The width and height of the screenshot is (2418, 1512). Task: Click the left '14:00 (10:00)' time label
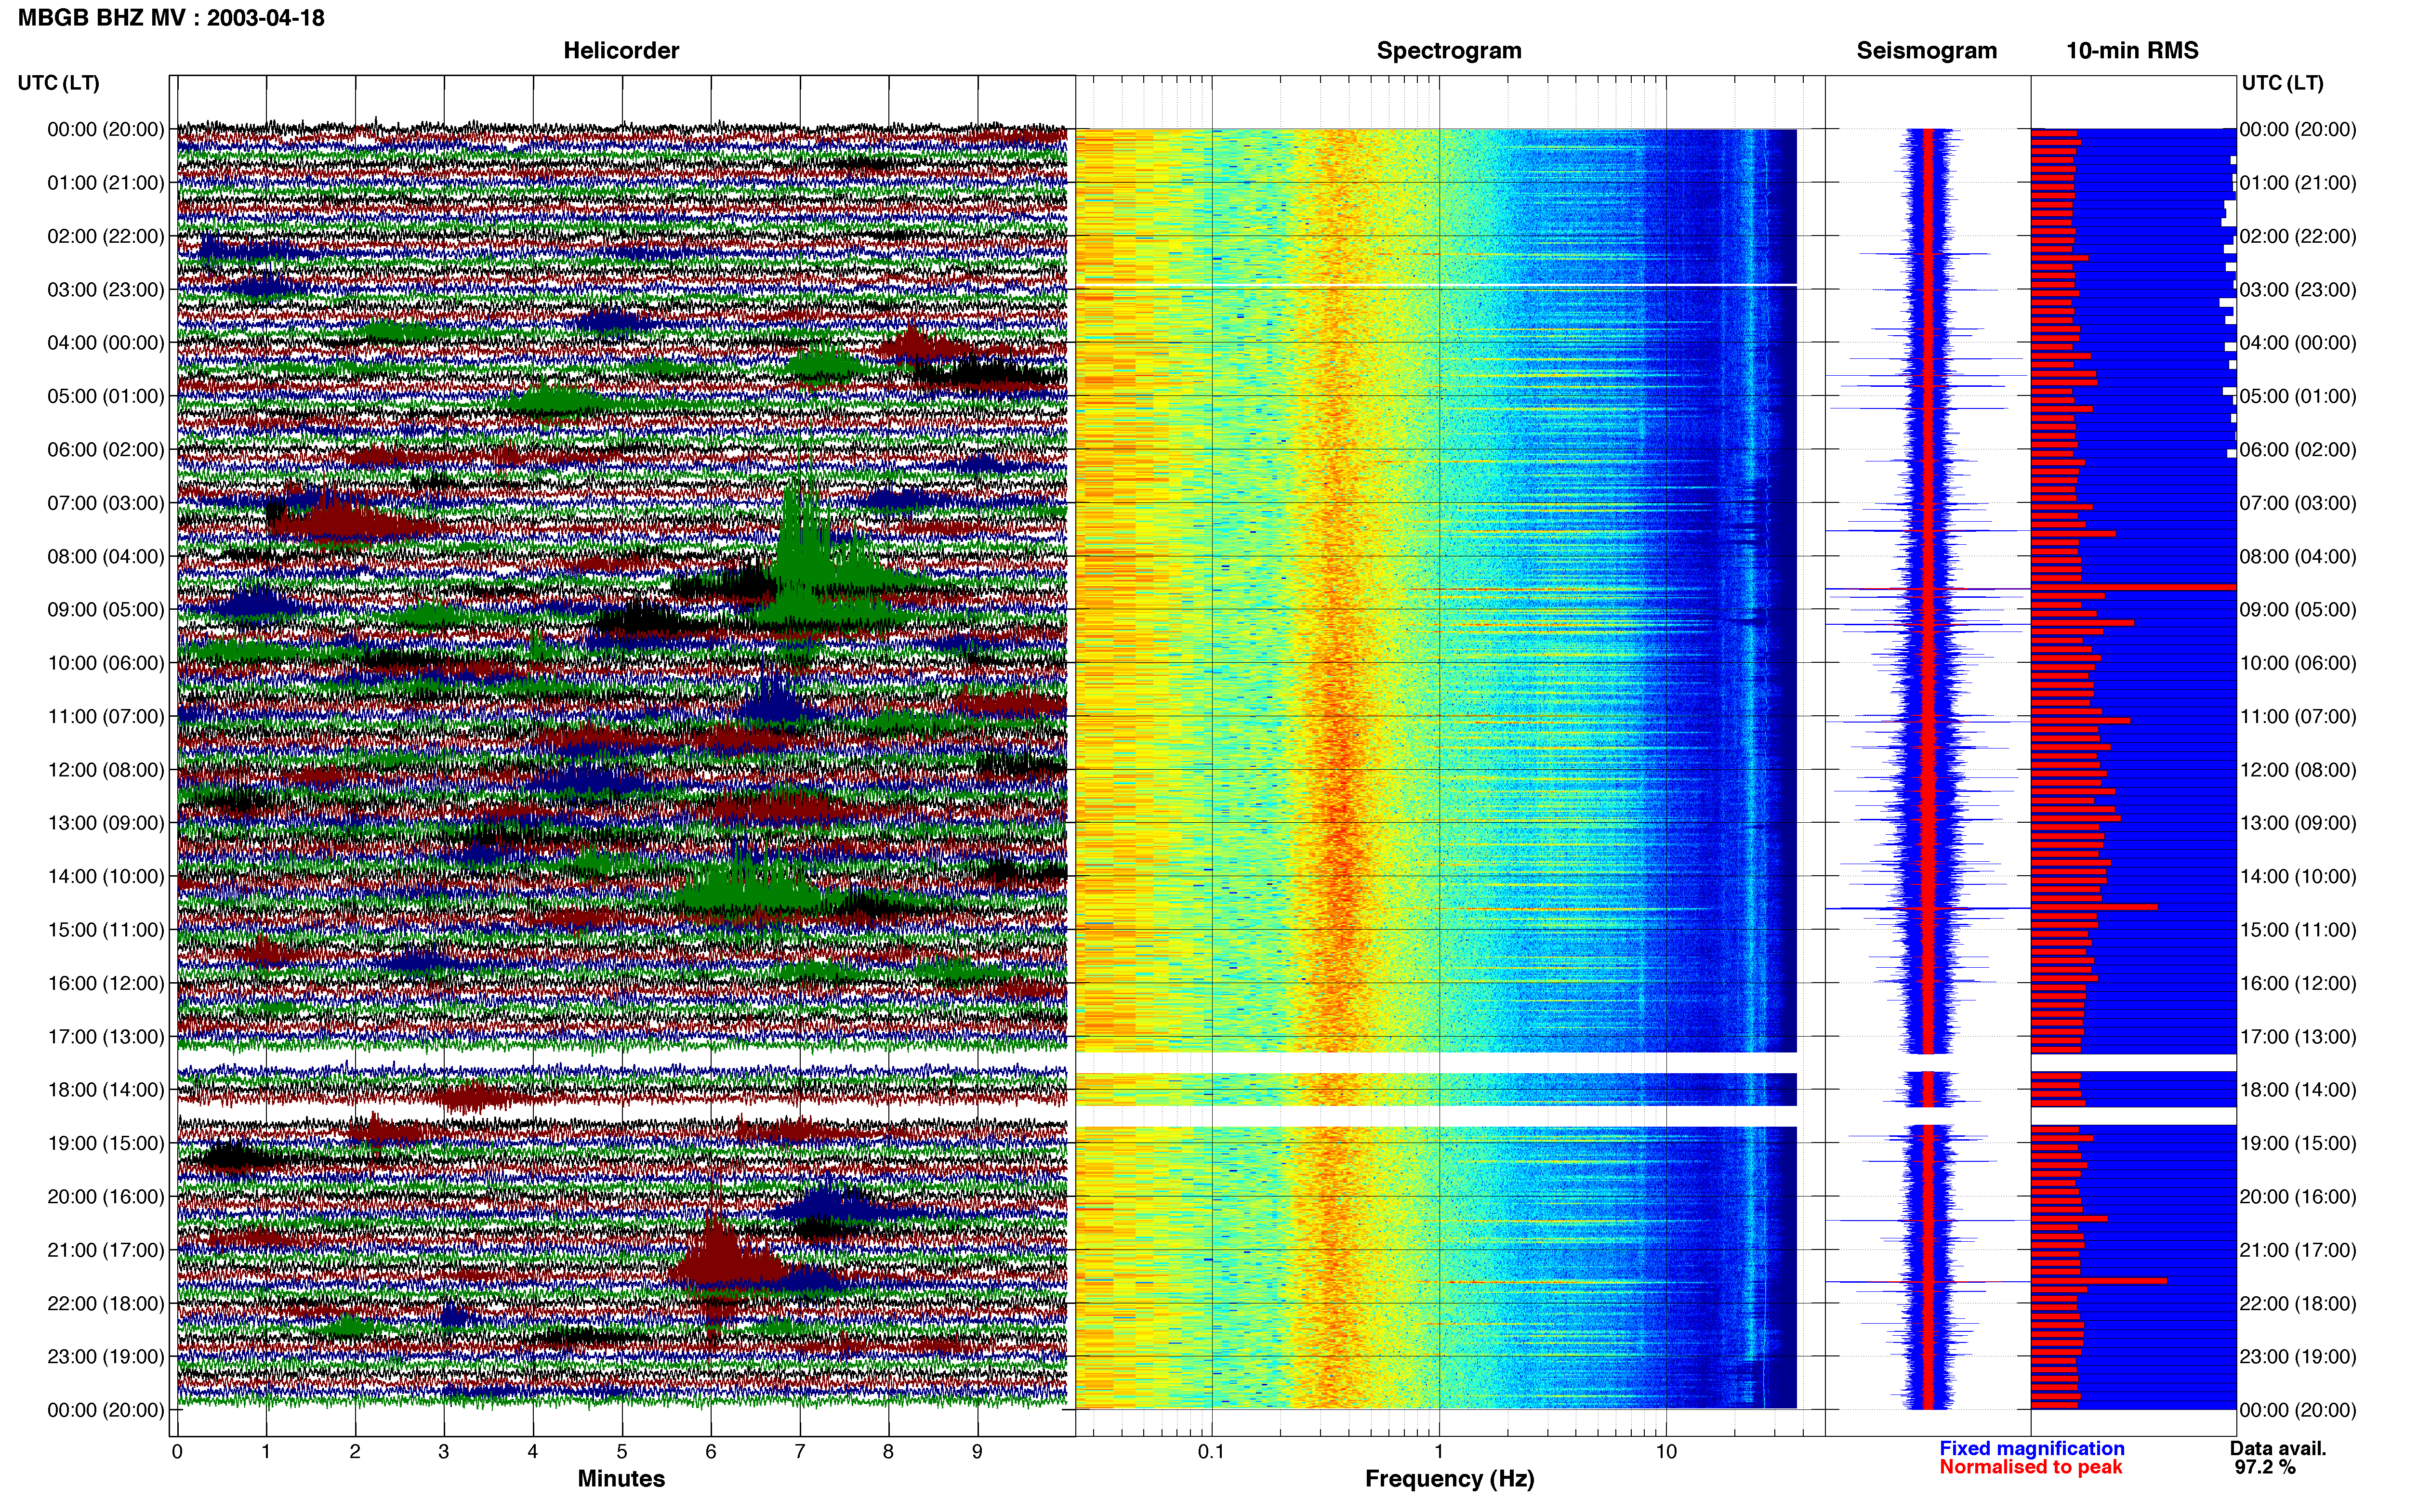(x=105, y=877)
